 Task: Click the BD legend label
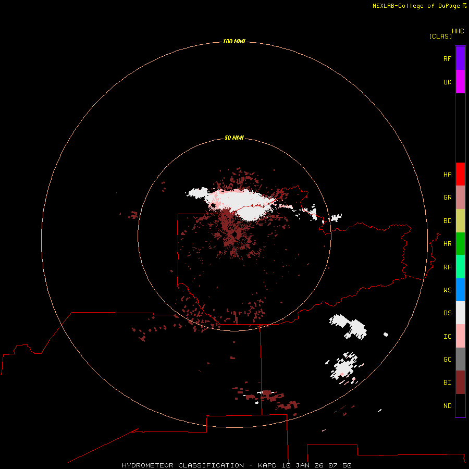(447, 221)
